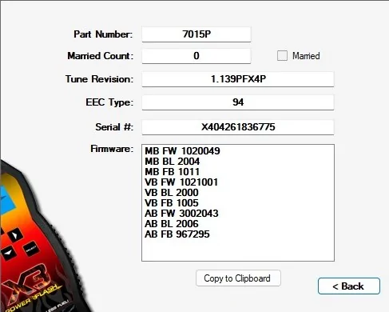Viewport: 389px width, 312px height.
Task: Select firmware line VB FB 1005
Action: click(x=172, y=203)
